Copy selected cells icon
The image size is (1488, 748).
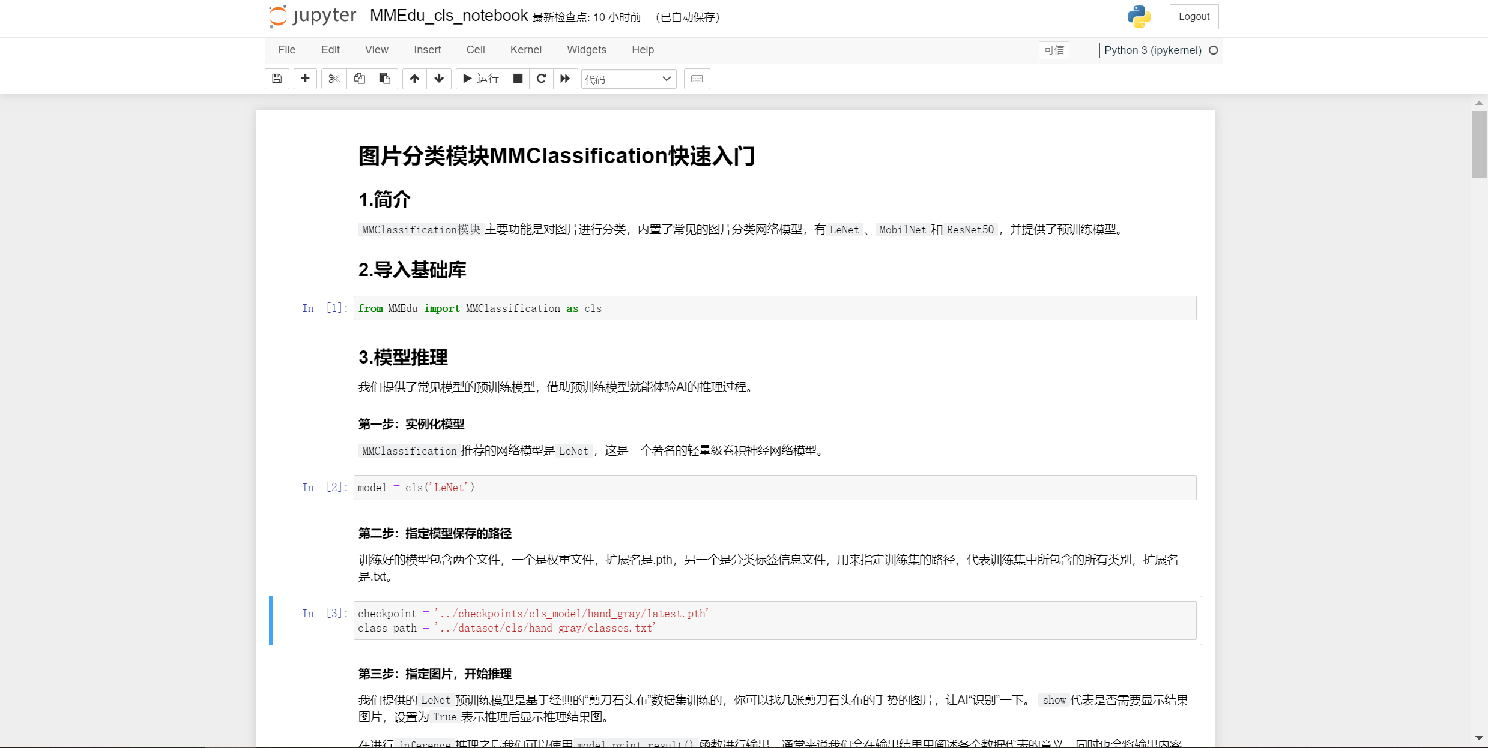click(x=359, y=79)
